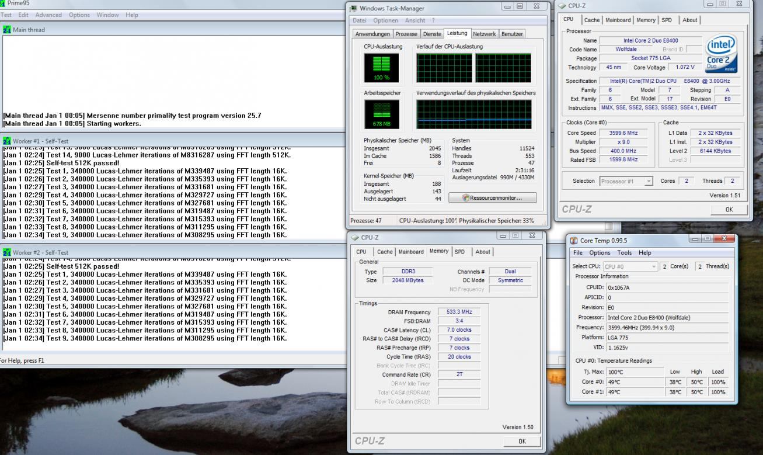Switch to CPU tab in lower CPU-Z window
The width and height of the screenshot is (763, 455).
(361, 252)
